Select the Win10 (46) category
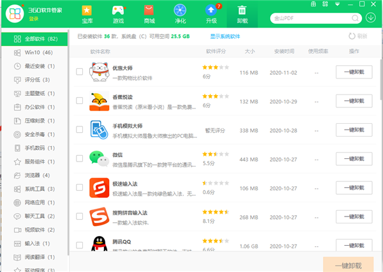This screenshot has height=272, width=383. pos(37,52)
